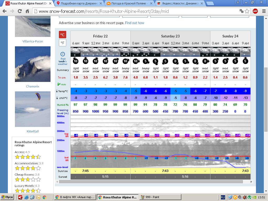Open the Пуск start menu
Viewport: 268px width, 201px height.
[7, 197]
